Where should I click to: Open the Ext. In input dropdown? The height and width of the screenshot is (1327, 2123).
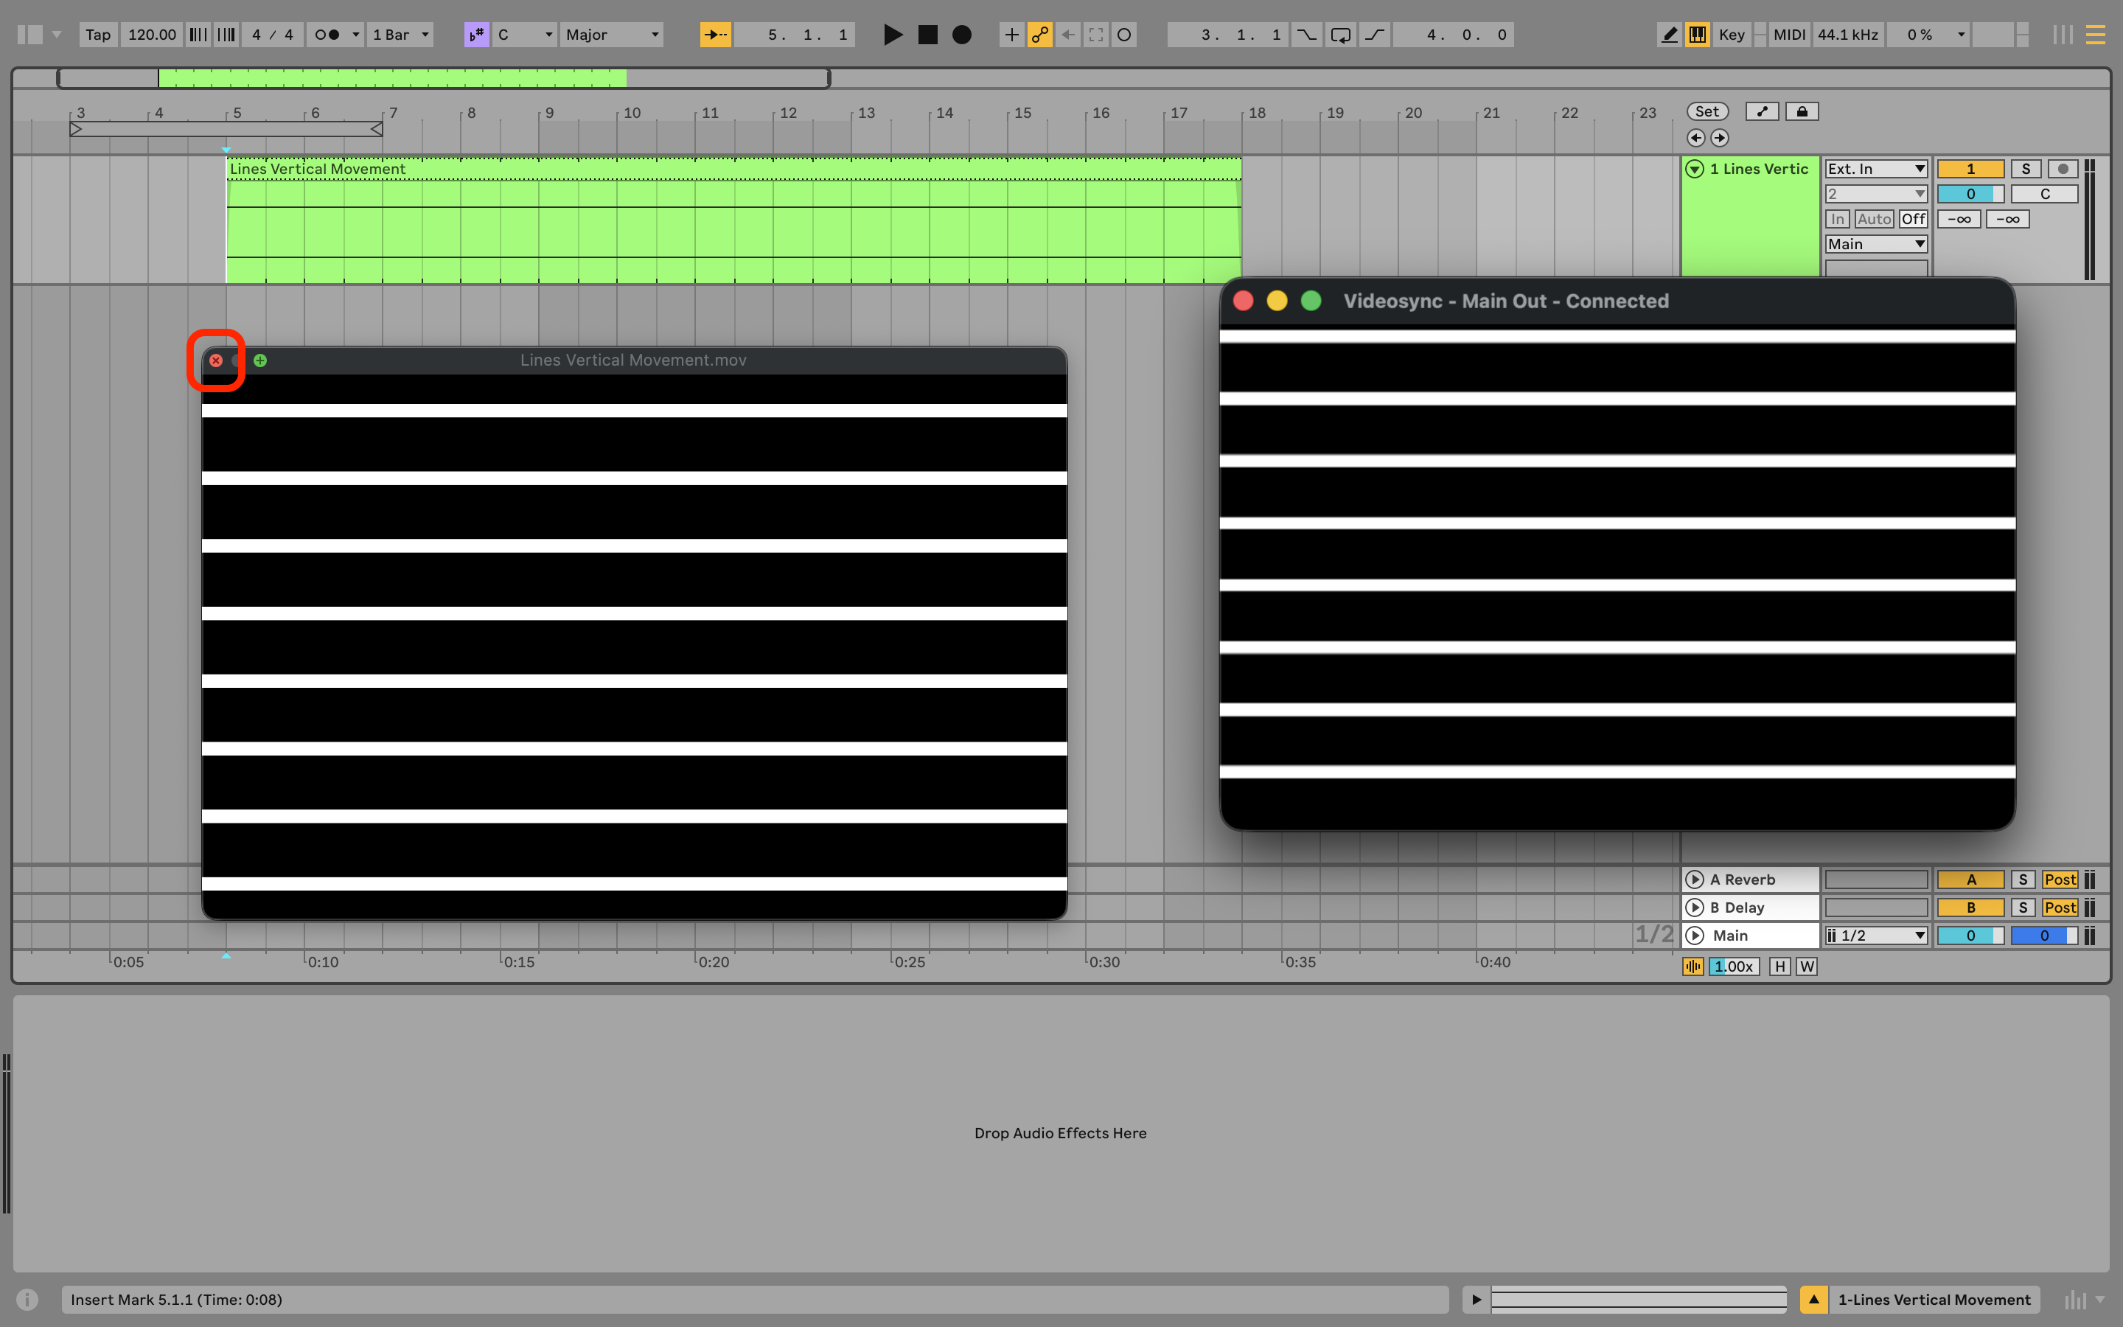click(1875, 169)
